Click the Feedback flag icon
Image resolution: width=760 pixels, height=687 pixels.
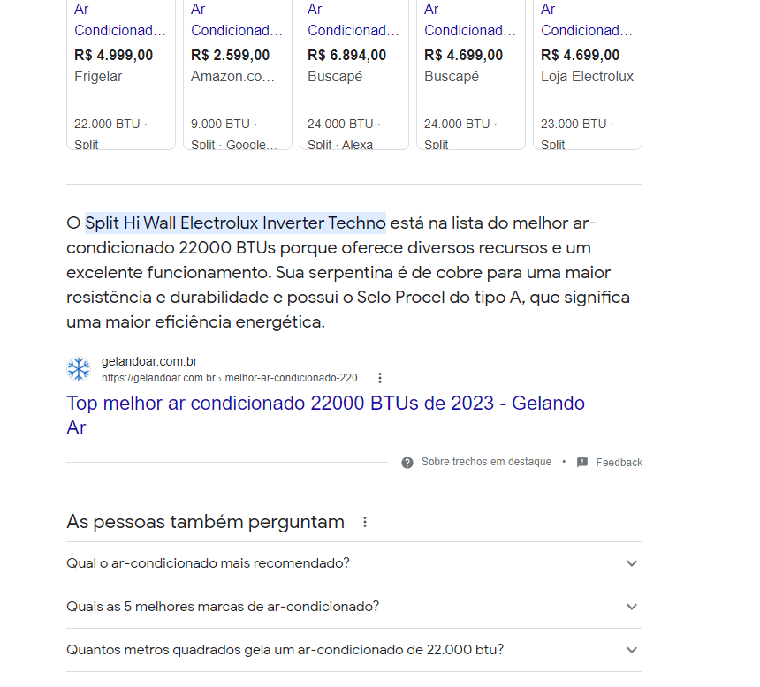coord(582,463)
